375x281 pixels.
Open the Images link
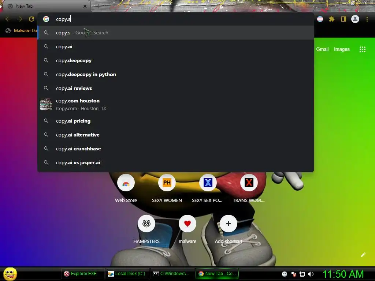(342, 49)
